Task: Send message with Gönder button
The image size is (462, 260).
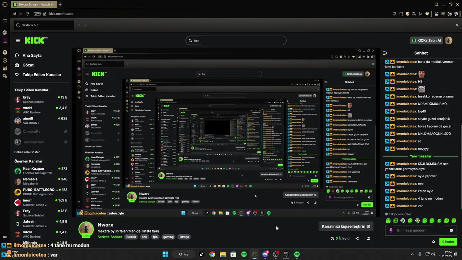Action: point(448,242)
